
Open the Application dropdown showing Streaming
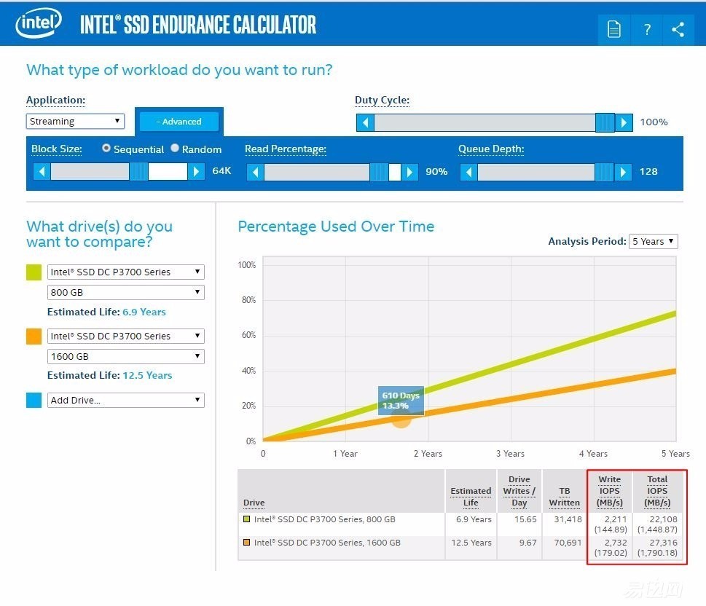(x=75, y=121)
